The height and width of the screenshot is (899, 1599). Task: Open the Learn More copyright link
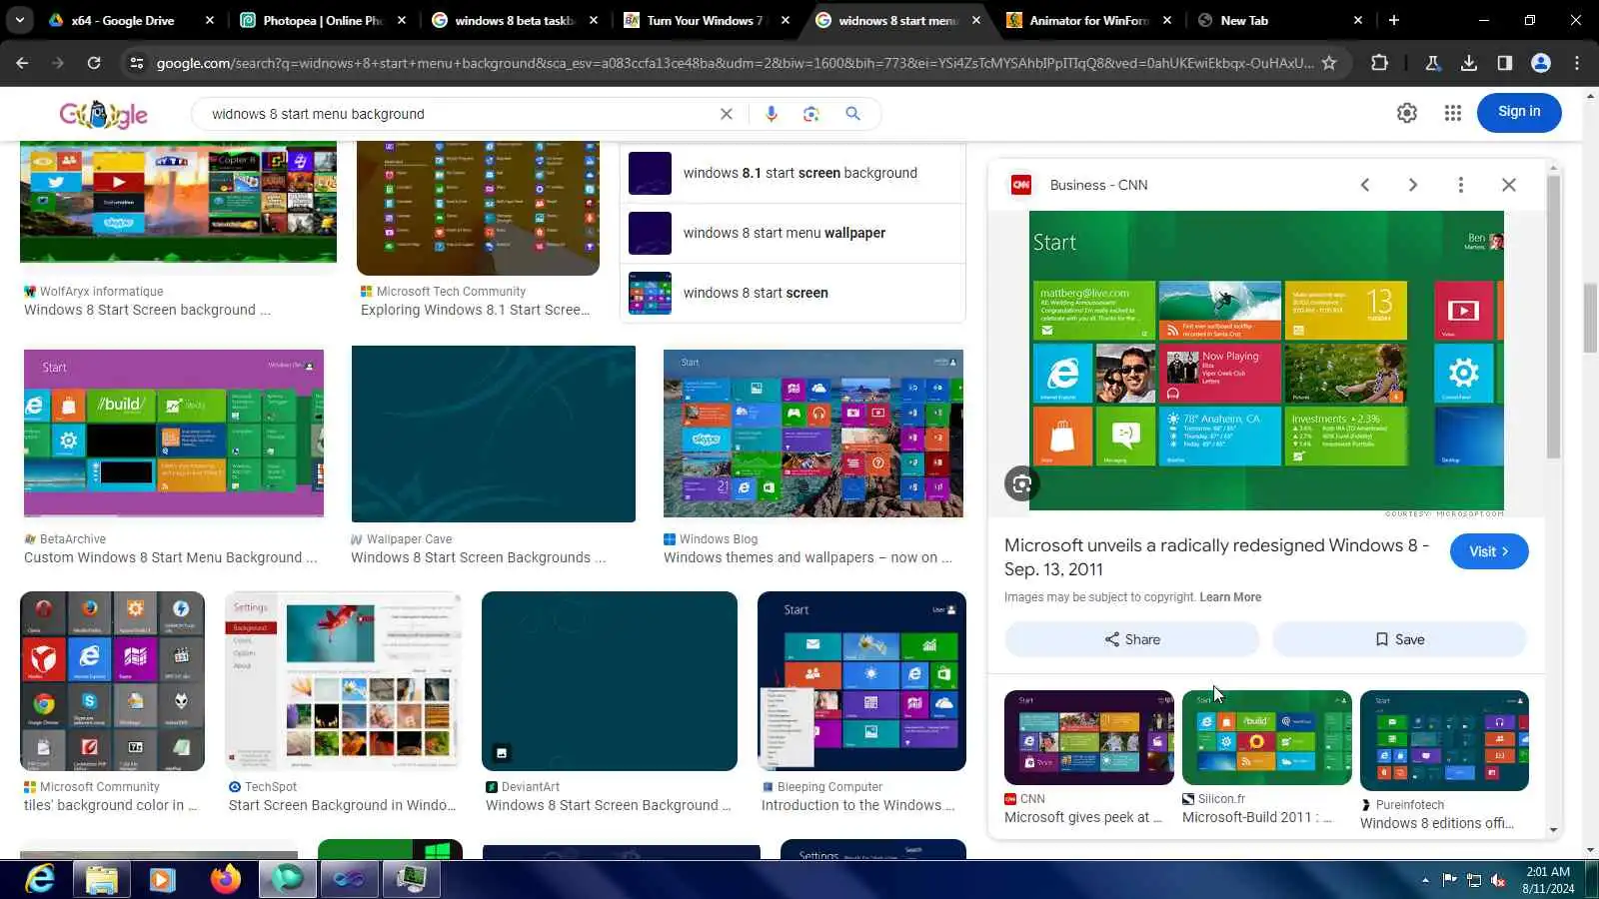1230,597
